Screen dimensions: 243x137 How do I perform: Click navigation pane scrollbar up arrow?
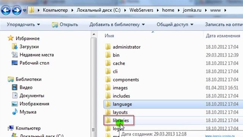tap(94, 34)
